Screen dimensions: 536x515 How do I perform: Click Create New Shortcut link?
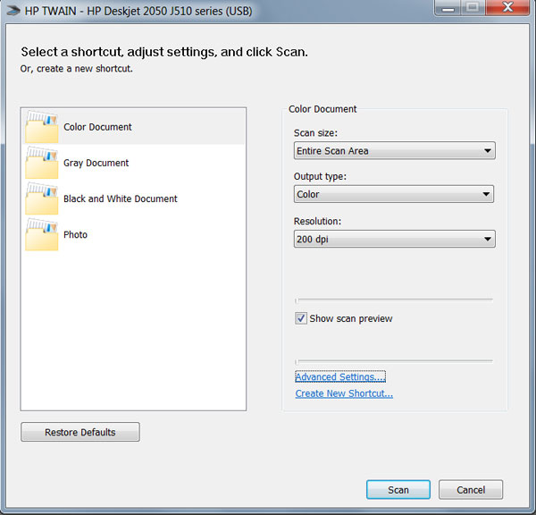pyautogui.click(x=344, y=393)
